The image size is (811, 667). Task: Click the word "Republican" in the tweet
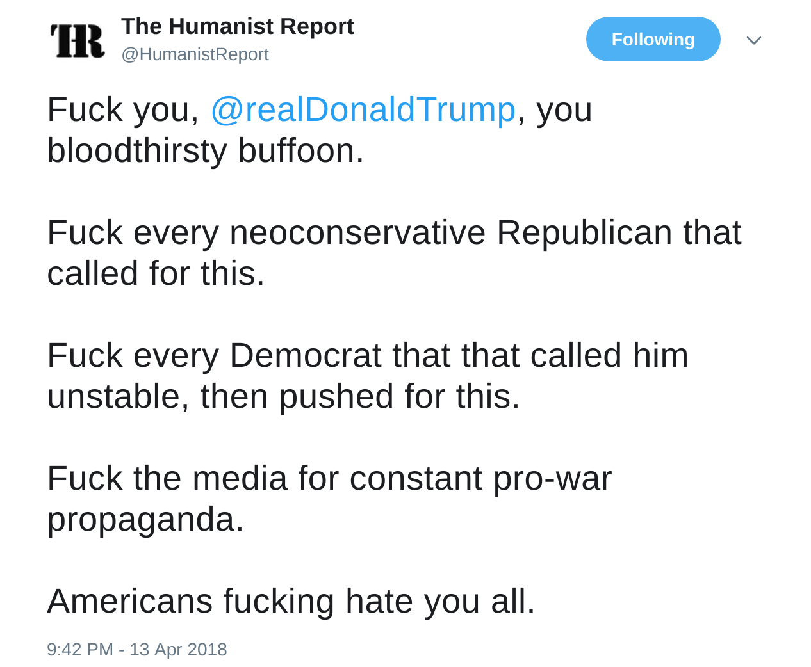[584, 232]
